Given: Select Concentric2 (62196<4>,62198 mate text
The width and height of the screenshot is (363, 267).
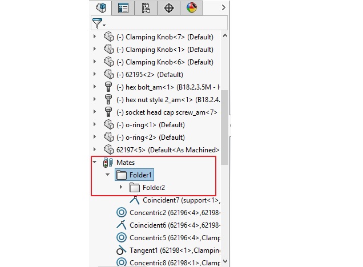Looking at the screenshot, I should 175,213.
